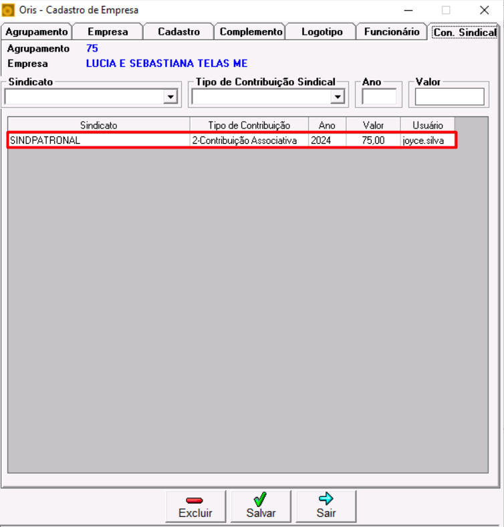Click the Sair arrow button

coord(326,506)
